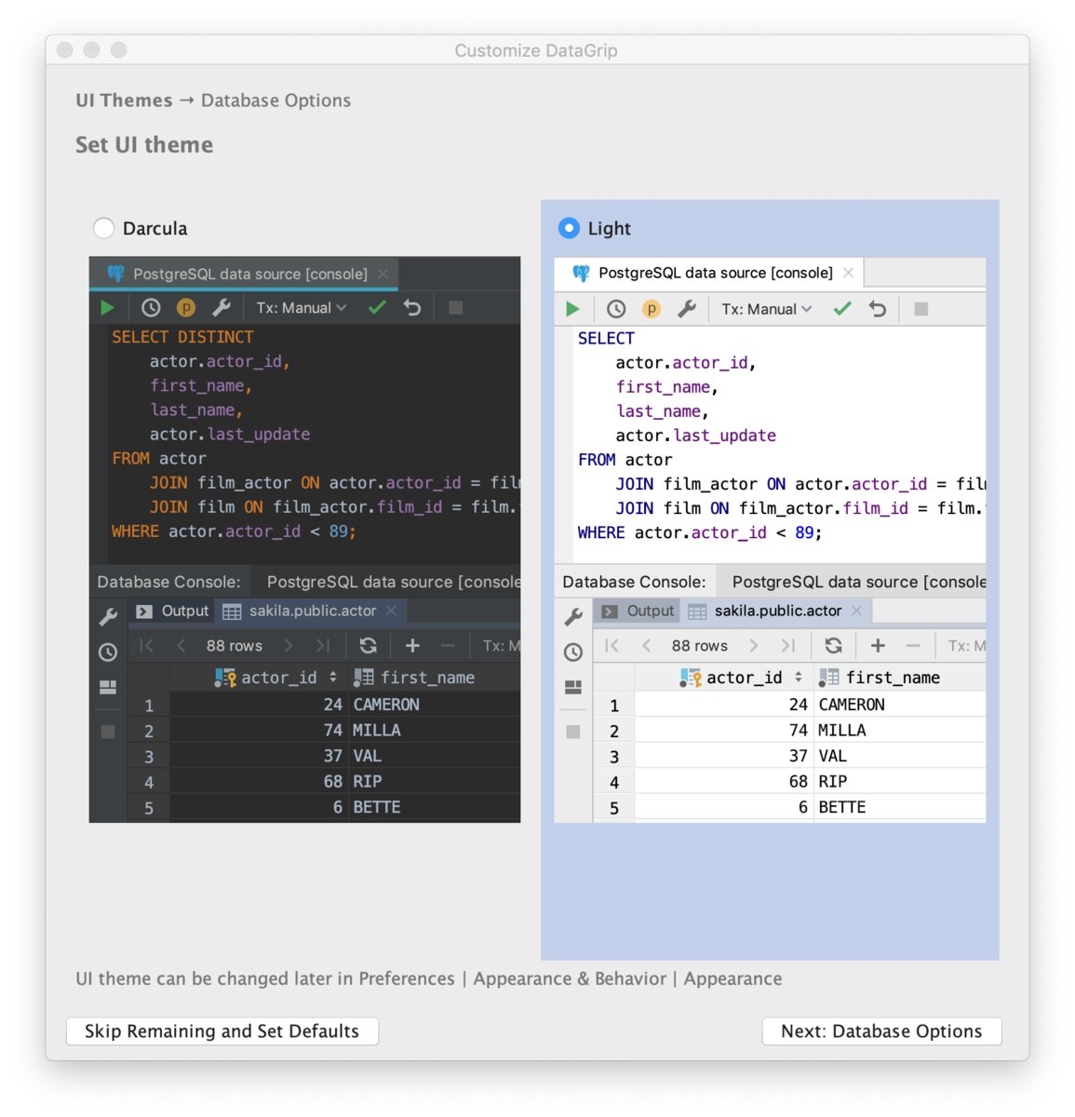Click rollback arrow icon in Light preview
The width and height of the screenshot is (1075, 1117).
point(878,309)
